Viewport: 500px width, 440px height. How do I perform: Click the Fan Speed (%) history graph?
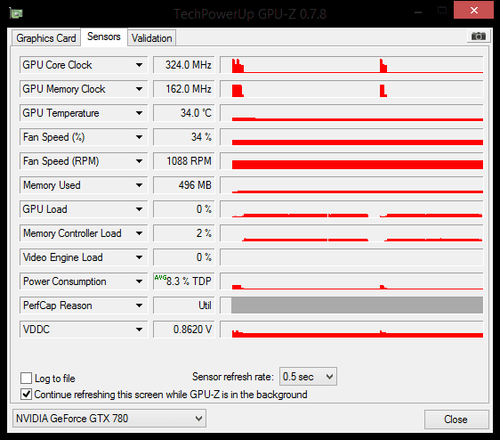(x=351, y=137)
